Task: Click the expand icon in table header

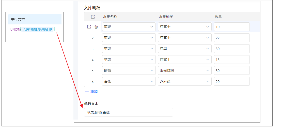Action: pyautogui.click(x=93, y=17)
